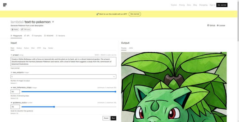239x122 pixels.
Task: Click the Replicate logo icon
Action: 5,5
